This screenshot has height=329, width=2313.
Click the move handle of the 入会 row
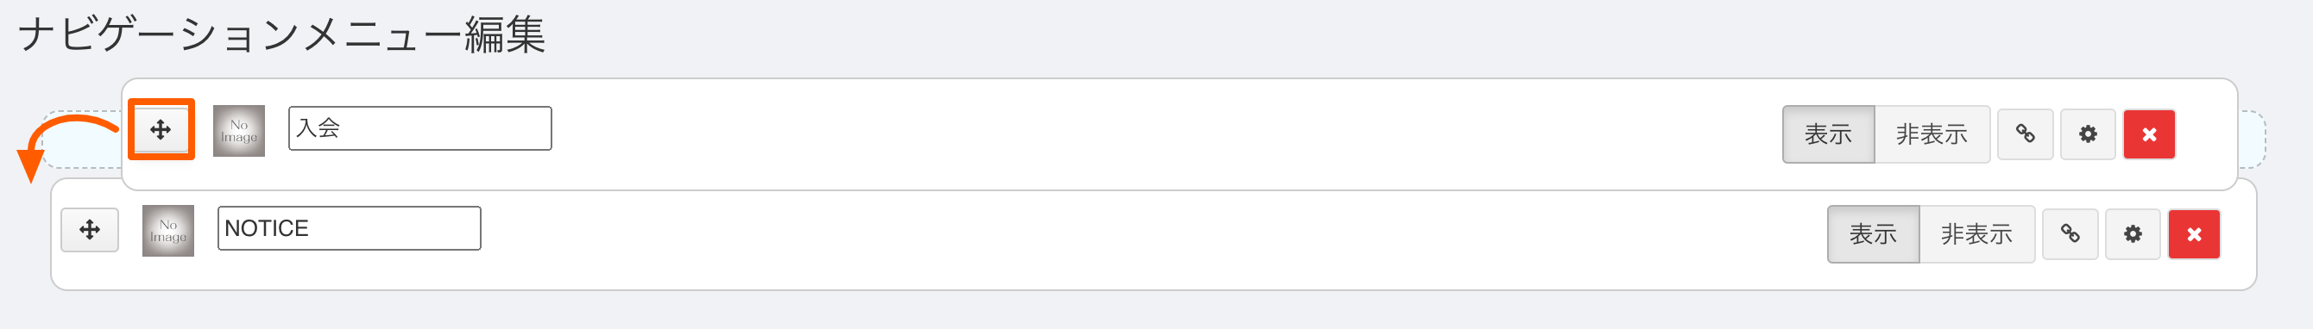coord(161,130)
